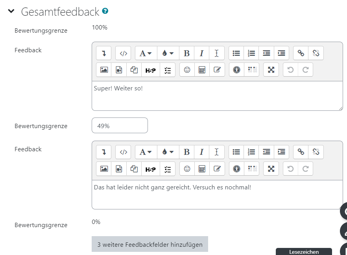Collapse the Gesamtfeedback section chevron

coord(11,11)
